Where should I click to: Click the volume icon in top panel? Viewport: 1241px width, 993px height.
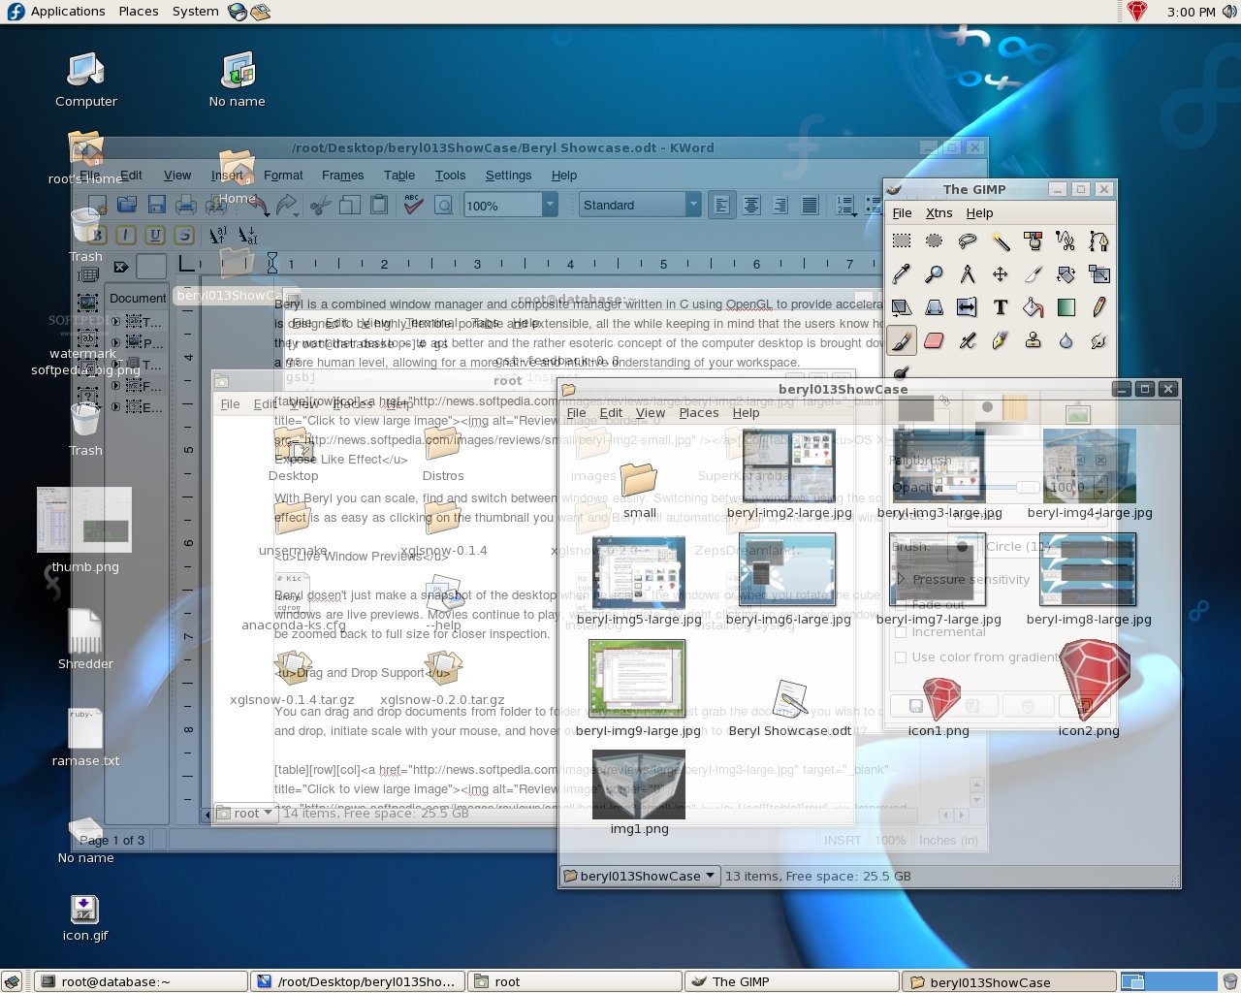pos(1229,12)
